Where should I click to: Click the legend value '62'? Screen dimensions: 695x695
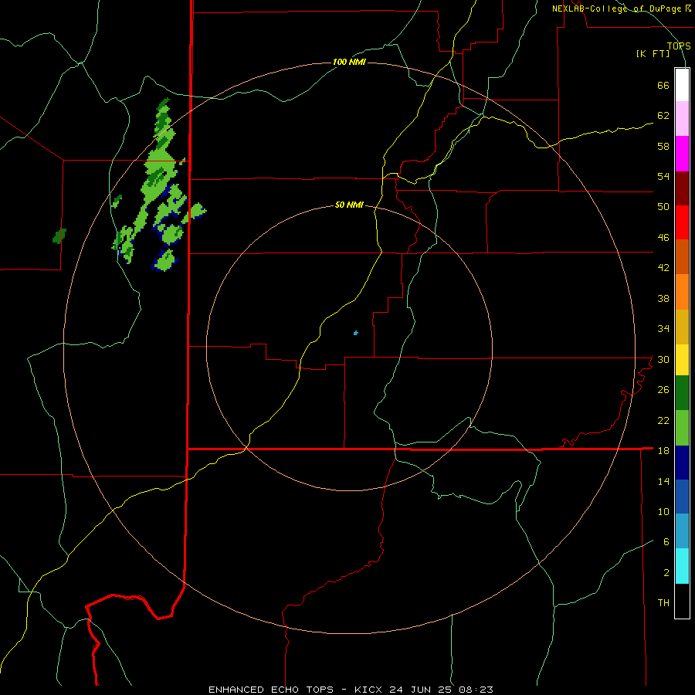[663, 116]
